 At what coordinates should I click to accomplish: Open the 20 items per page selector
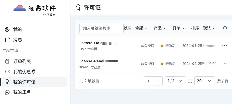(205, 81)
